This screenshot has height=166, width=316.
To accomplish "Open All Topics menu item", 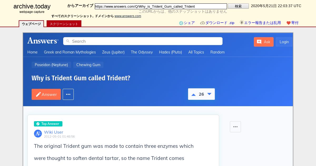I will coord(196,52).
